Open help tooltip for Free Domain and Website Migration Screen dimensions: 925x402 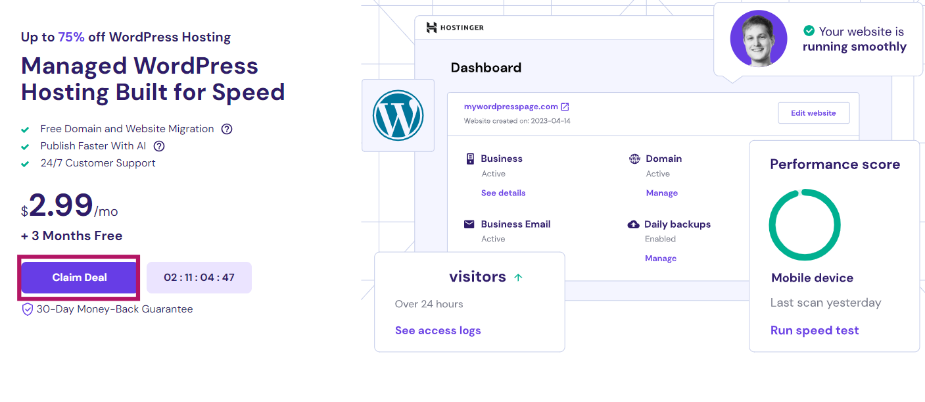pyautogui.click(x=227, y=129)
